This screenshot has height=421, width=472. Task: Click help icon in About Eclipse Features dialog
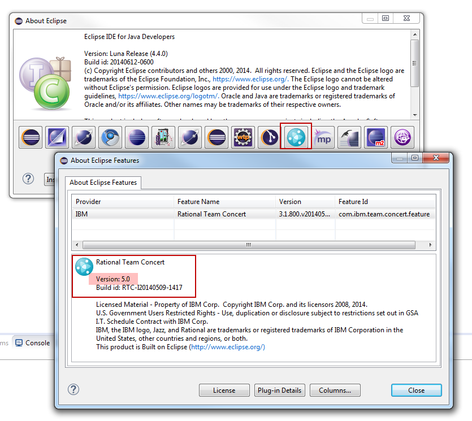coord(73,389)
